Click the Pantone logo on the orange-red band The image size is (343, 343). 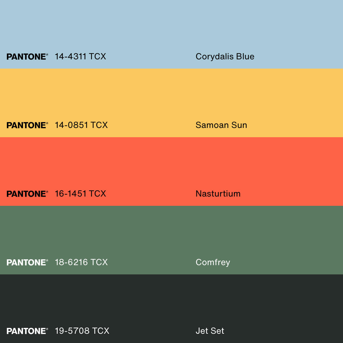(x=27, y=194)
